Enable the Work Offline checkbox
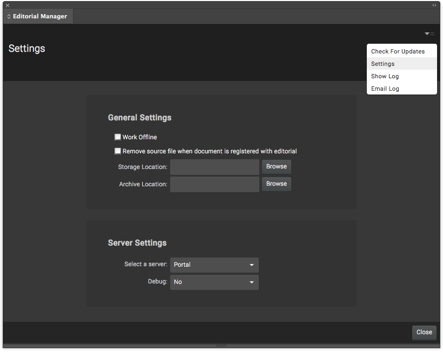The width and height of the screenshot is (443, 352). [x=118, y=137]
